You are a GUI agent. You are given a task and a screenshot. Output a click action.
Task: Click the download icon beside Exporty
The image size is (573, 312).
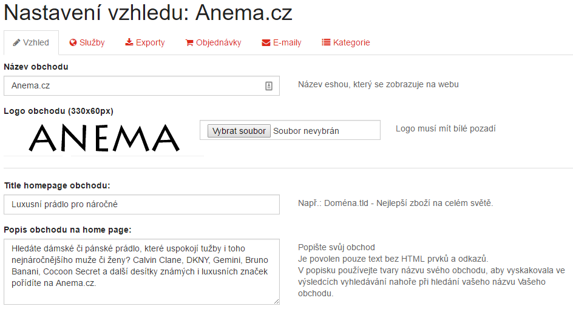point(129,42)
